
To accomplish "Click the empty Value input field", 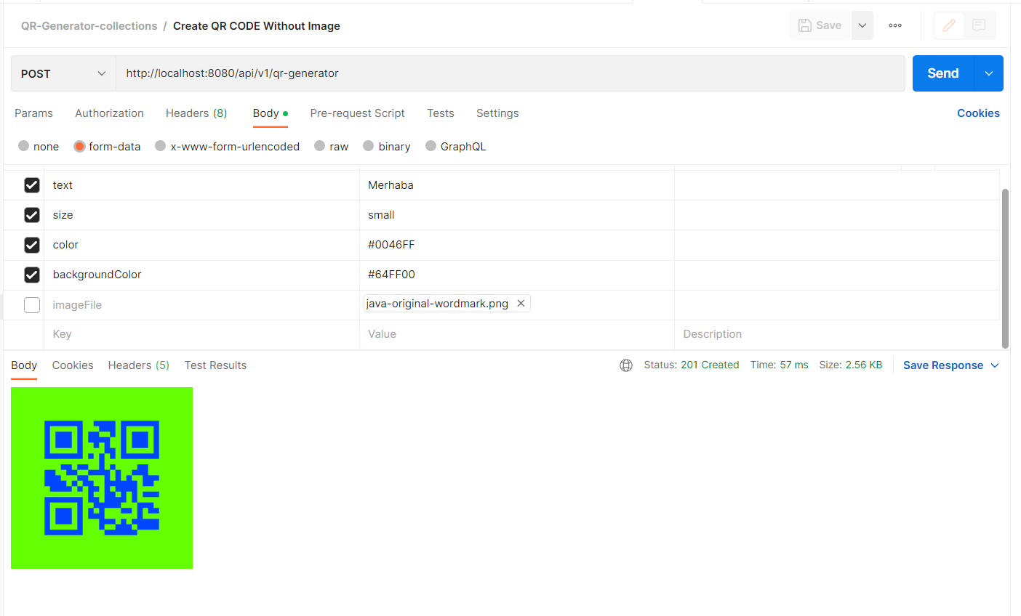I will click(x=516, y=334).
